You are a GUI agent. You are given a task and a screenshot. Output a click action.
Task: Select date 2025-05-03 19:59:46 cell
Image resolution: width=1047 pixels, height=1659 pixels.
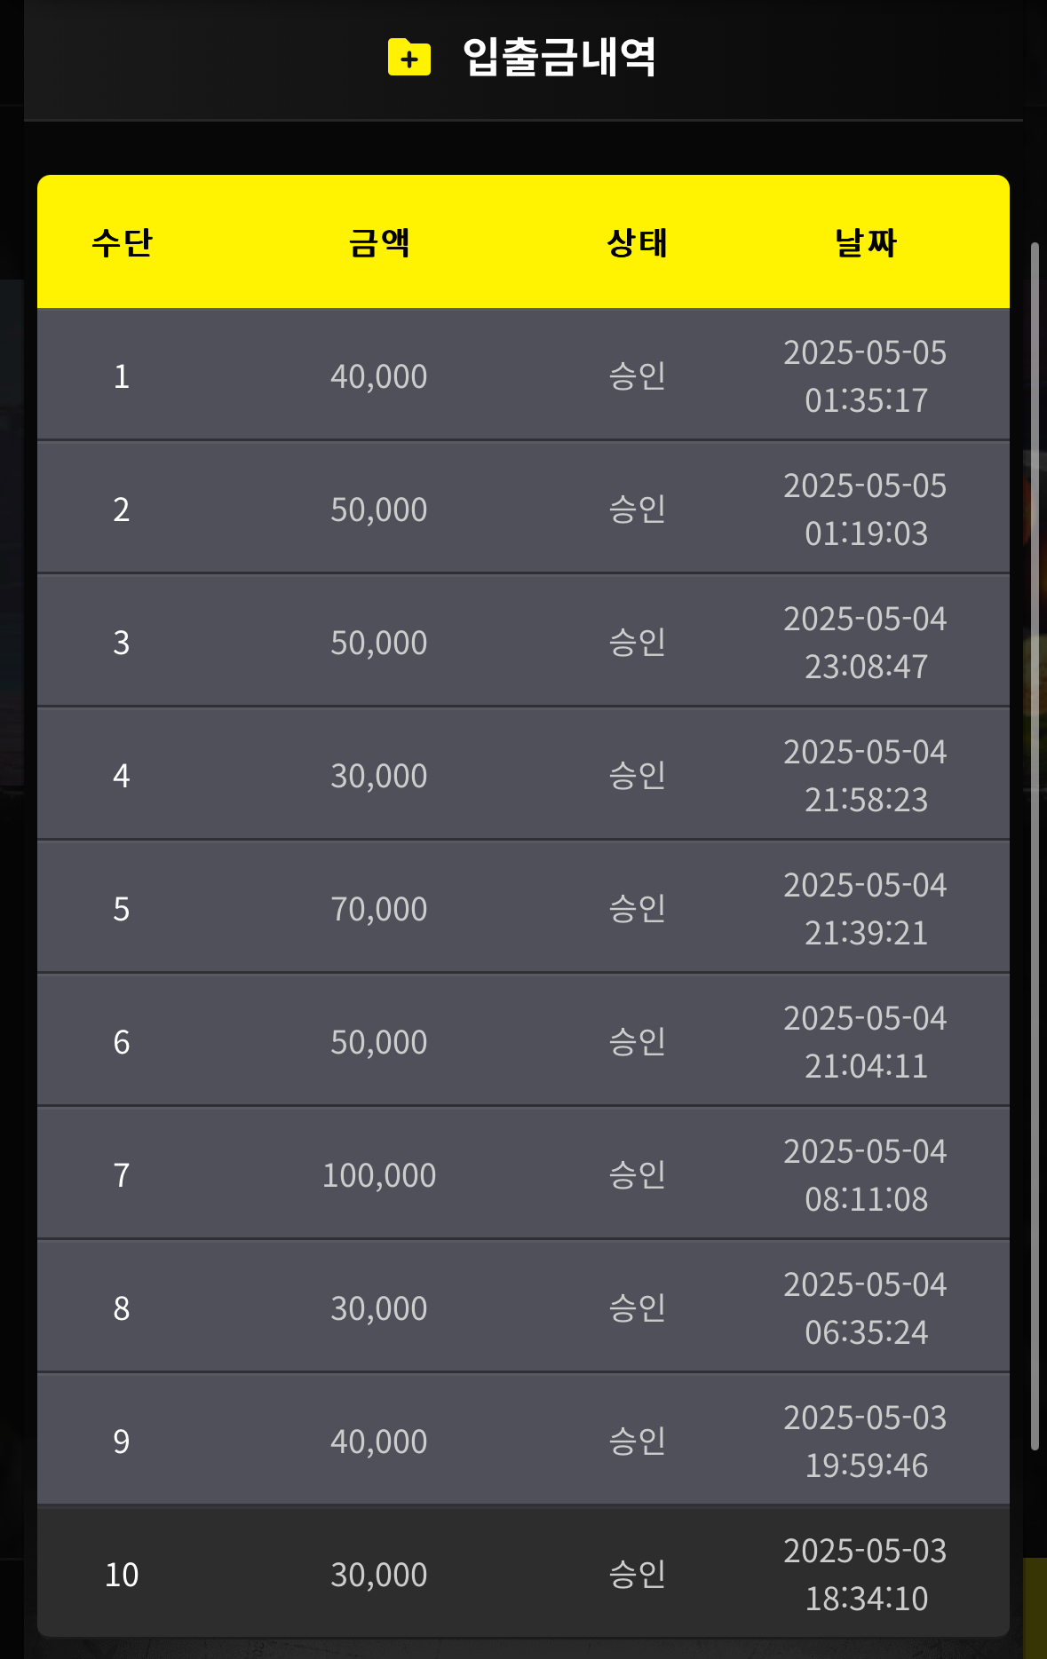866,1442
